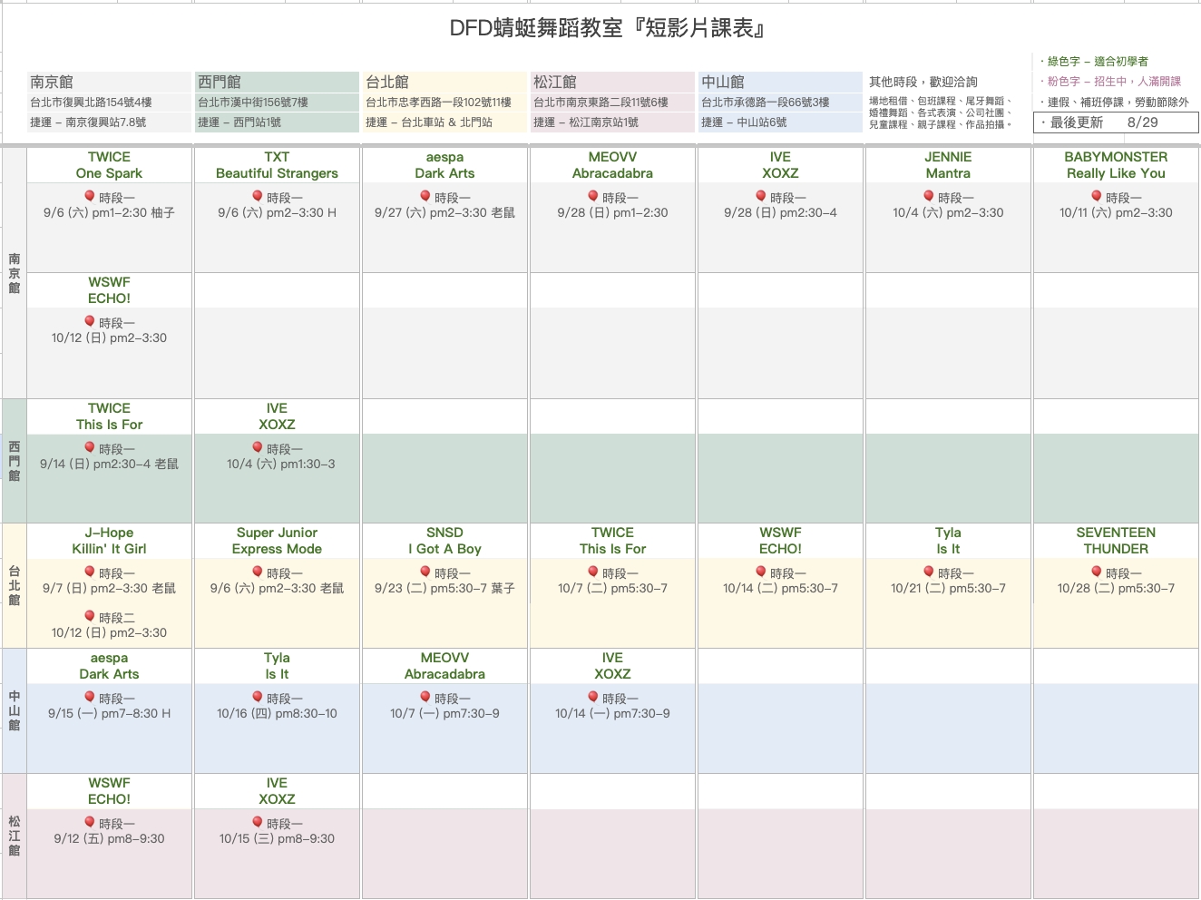Screen dimensions: 1201x900
Task: Click the balloon icon under SEVENTEEN THUNDER
Action: 1097,572
